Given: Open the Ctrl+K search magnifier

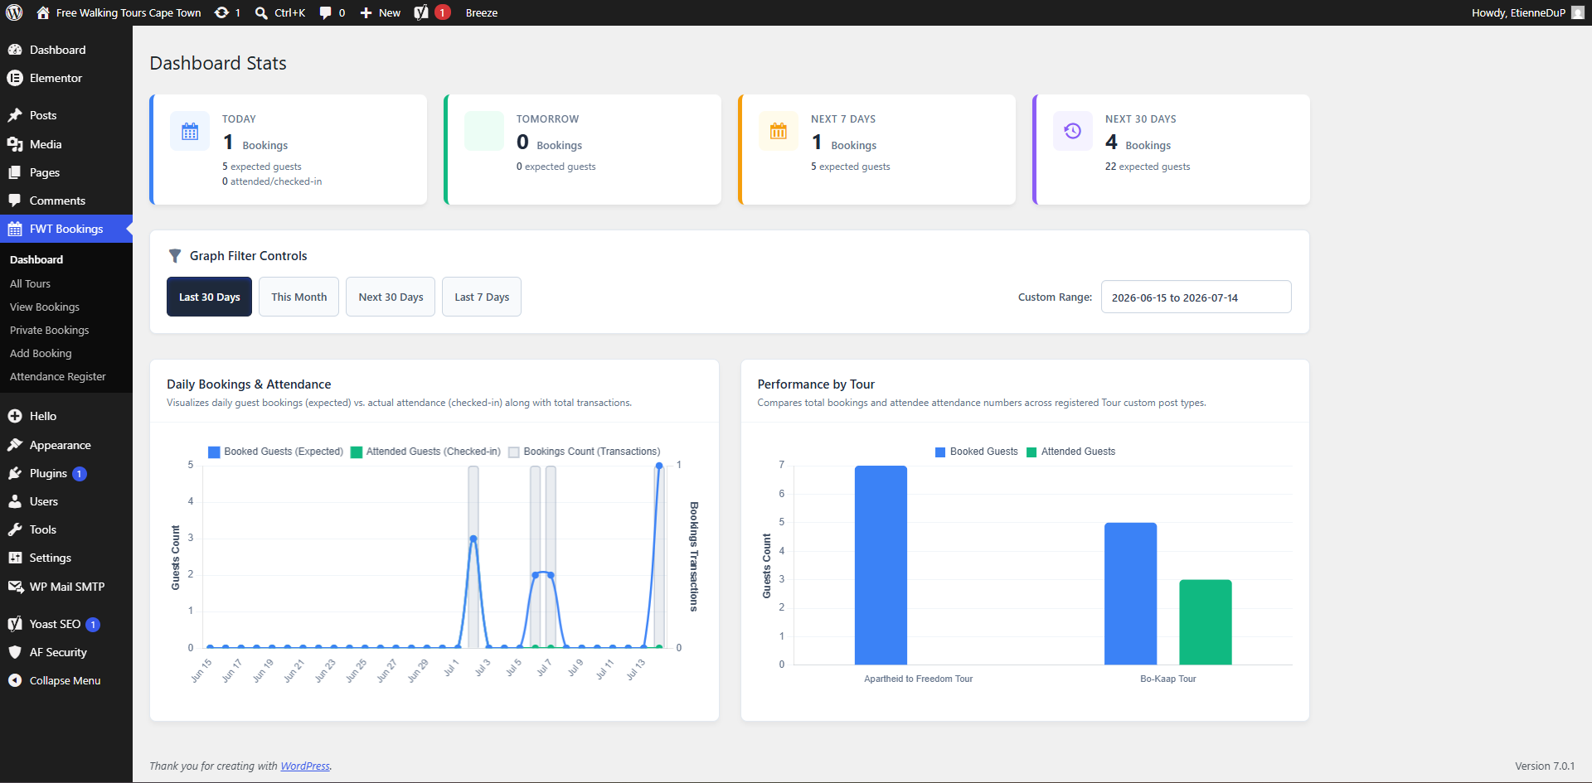Looking at the screenshot, I should coord(261,12).
